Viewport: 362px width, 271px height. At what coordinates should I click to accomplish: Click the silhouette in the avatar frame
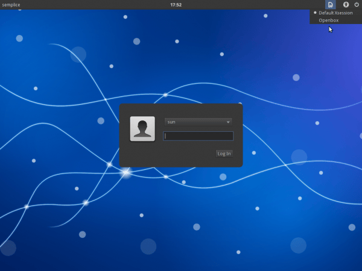[x=142, y=129]
